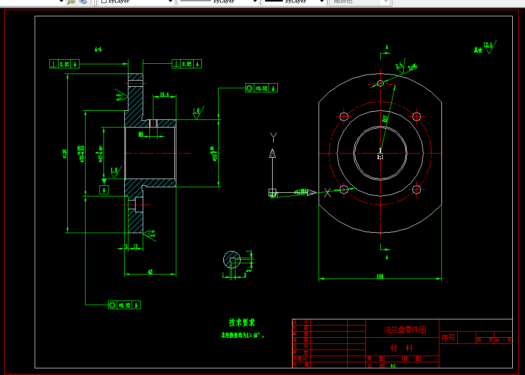Click the ø55 toleranced dimension text
525x375 pixels.
(x=214, y=154)
